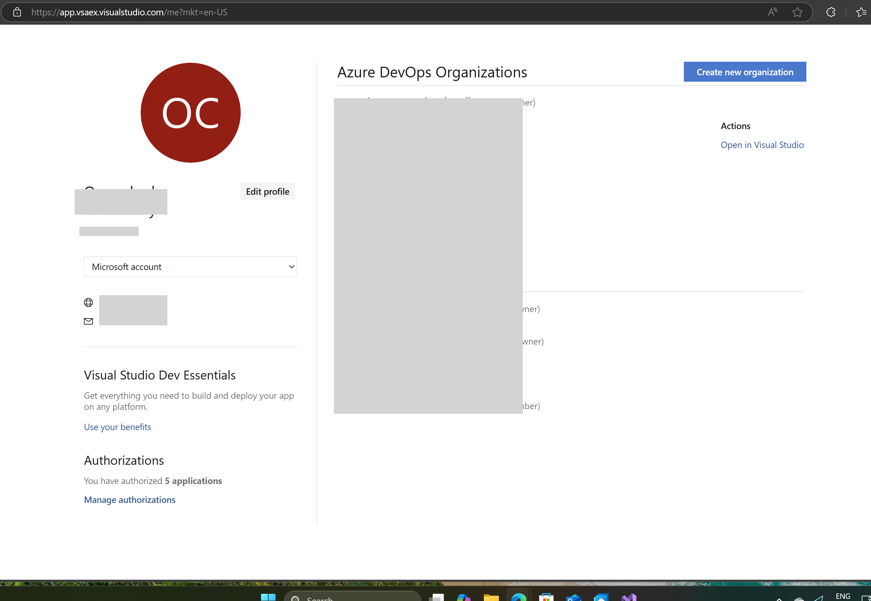Click Create new organization button
Viewport: 871px width, 601px height.
coord(745,72)
